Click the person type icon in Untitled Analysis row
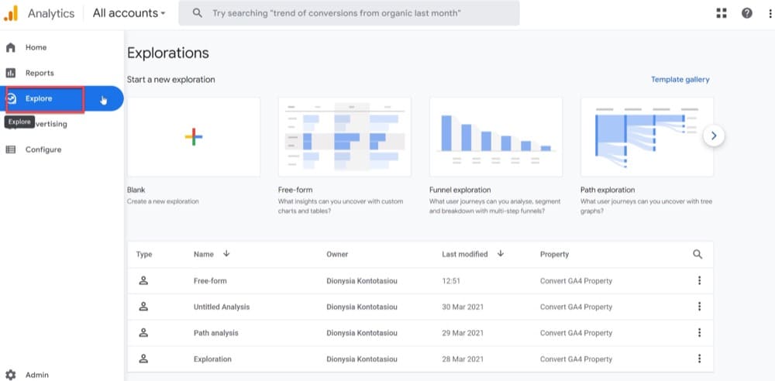Screen dimensions: 775x381 [x=143, y=307]
